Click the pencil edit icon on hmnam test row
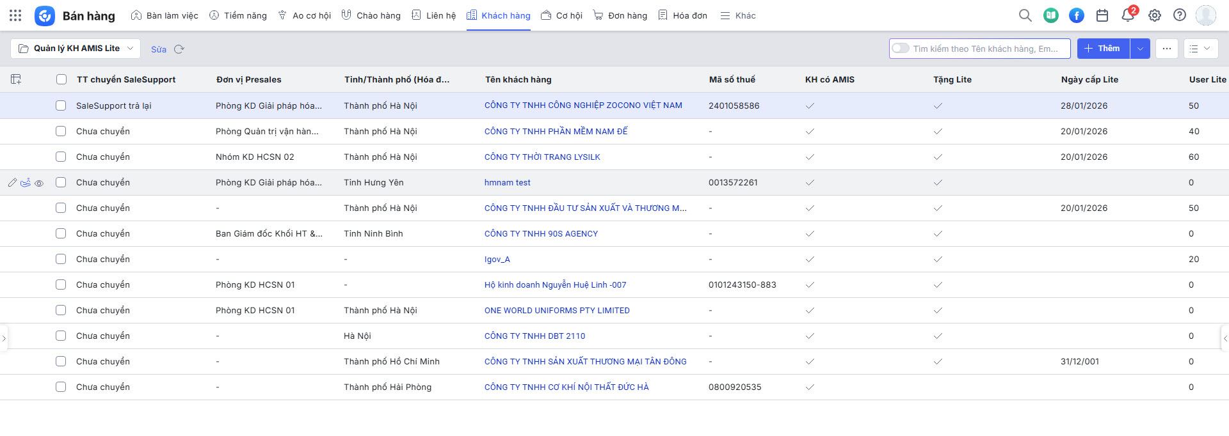This screenshot has height=436, width=1229. pos(12,183)
